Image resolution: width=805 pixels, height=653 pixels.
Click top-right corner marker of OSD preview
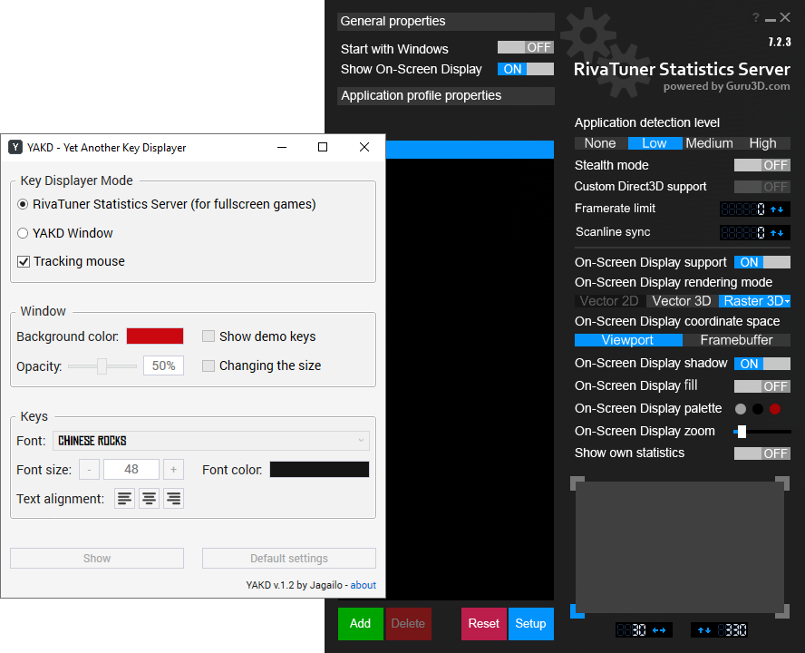point(782,482)
